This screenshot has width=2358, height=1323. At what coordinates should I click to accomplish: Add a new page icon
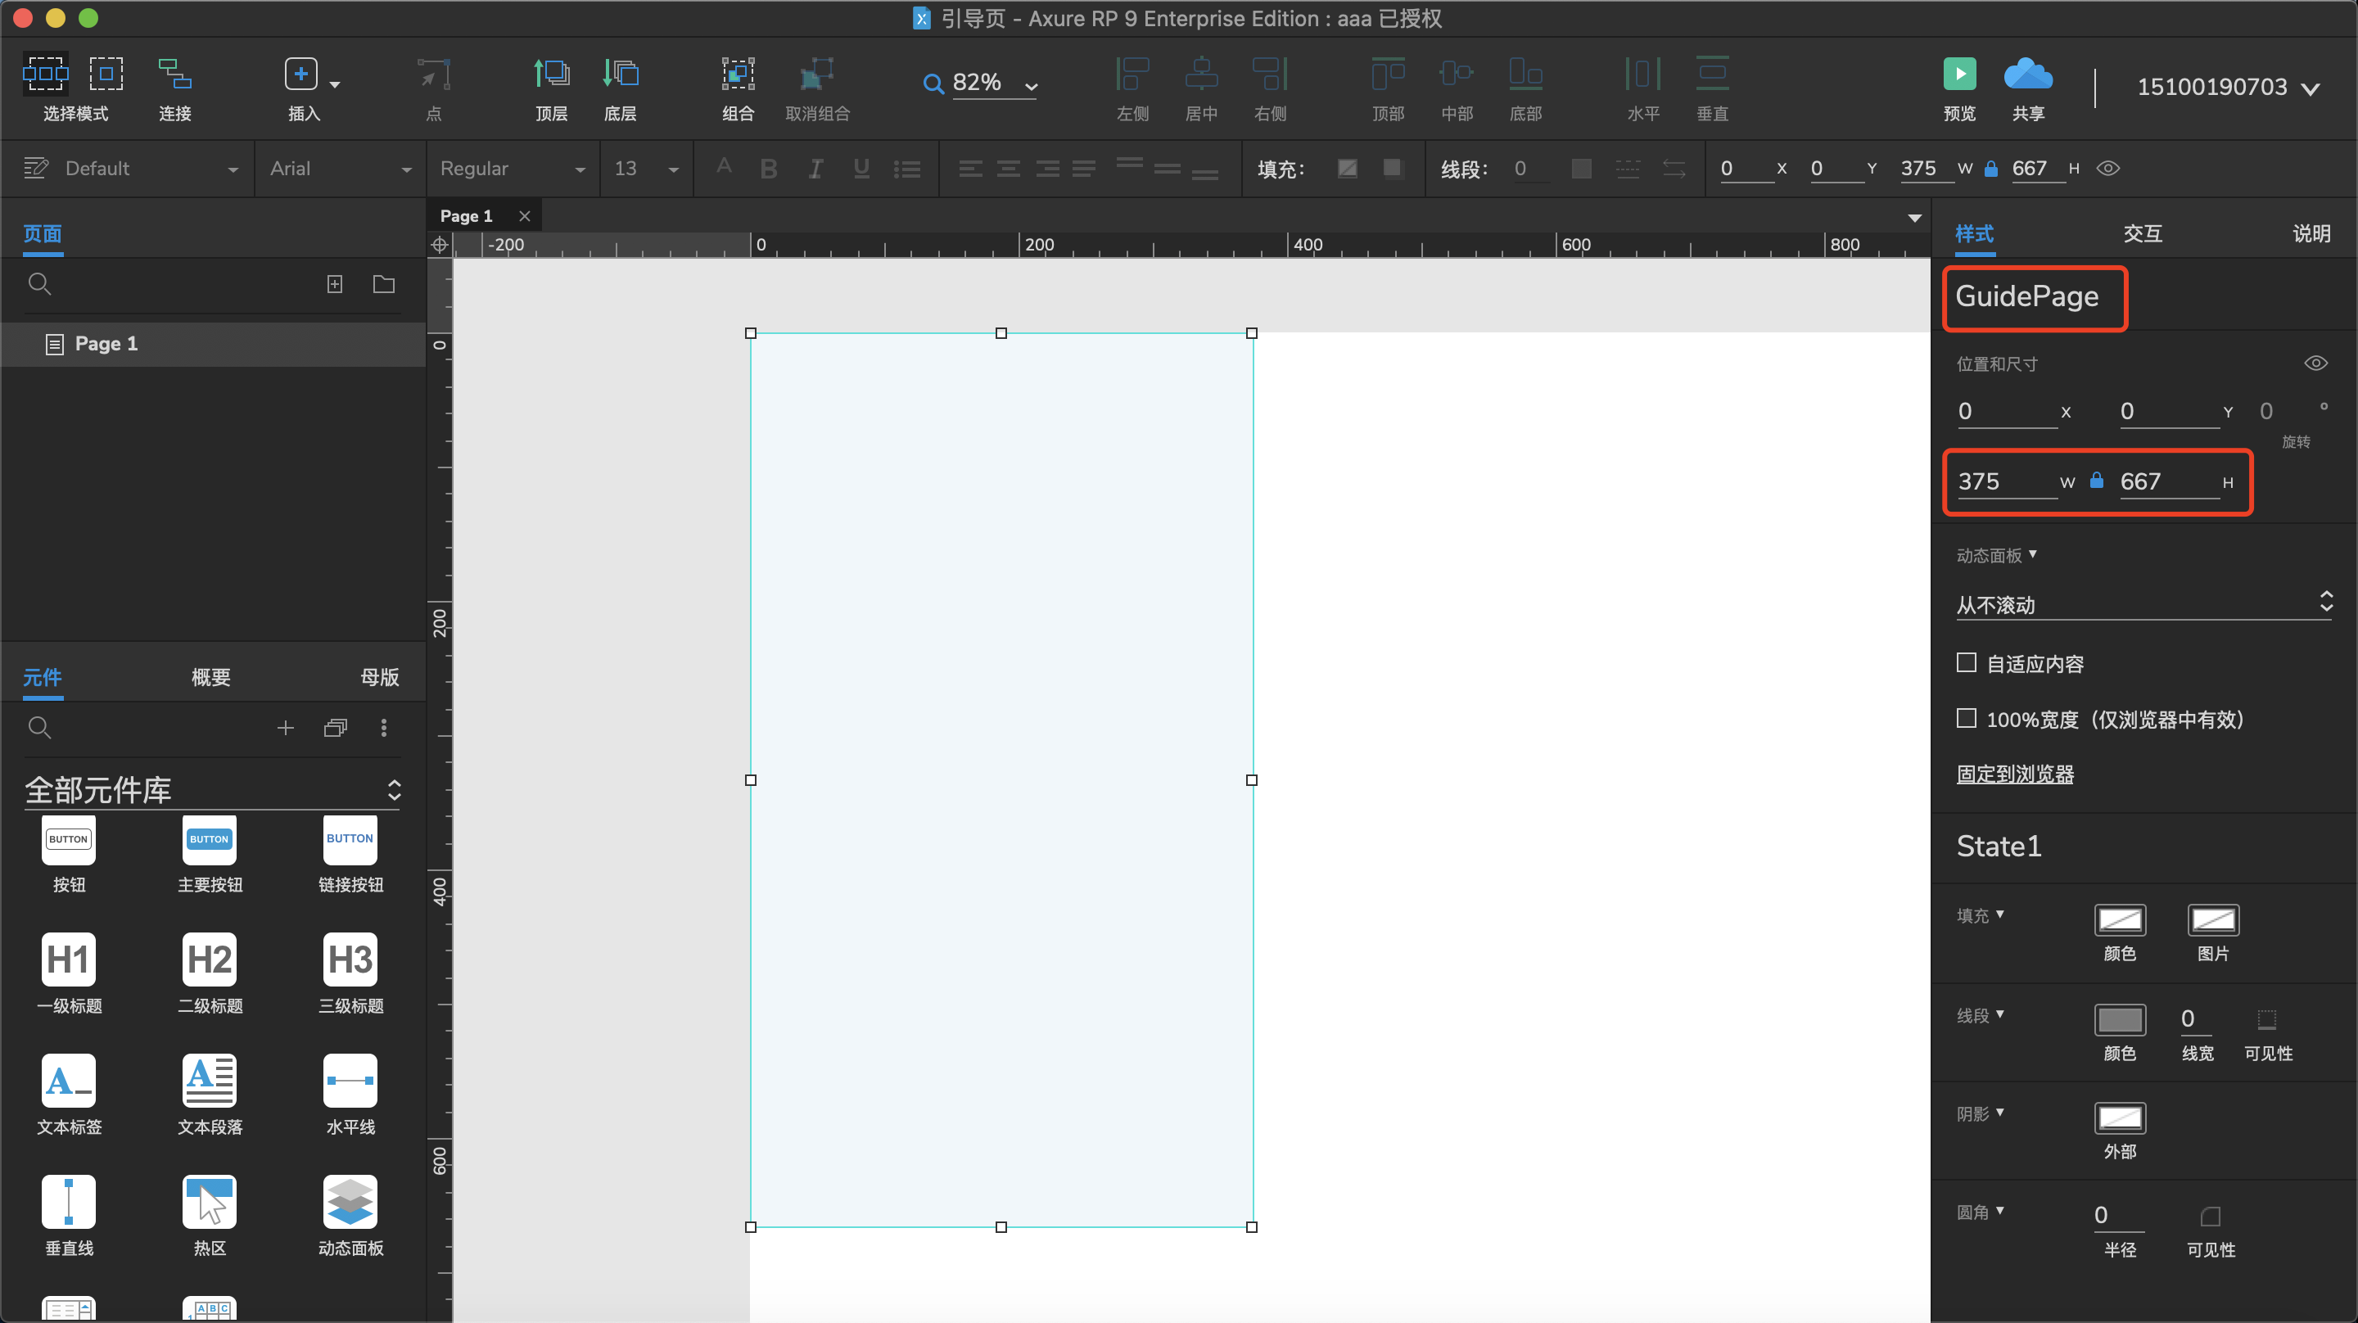(335, 285)
